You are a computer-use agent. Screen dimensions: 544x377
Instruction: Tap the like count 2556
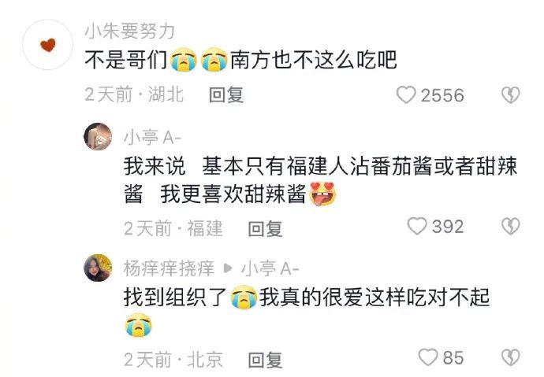[442, 95]
